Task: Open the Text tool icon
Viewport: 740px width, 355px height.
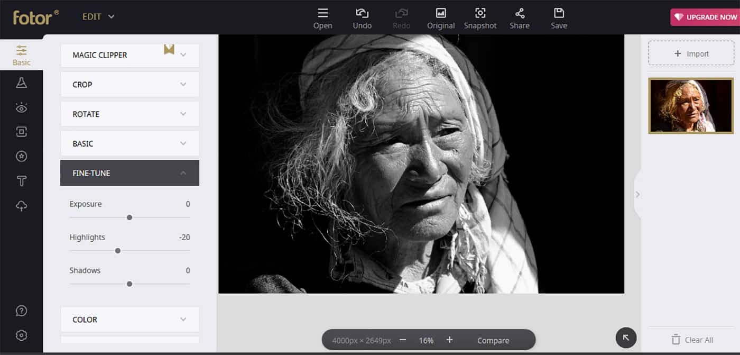Action: coord(22,181)
